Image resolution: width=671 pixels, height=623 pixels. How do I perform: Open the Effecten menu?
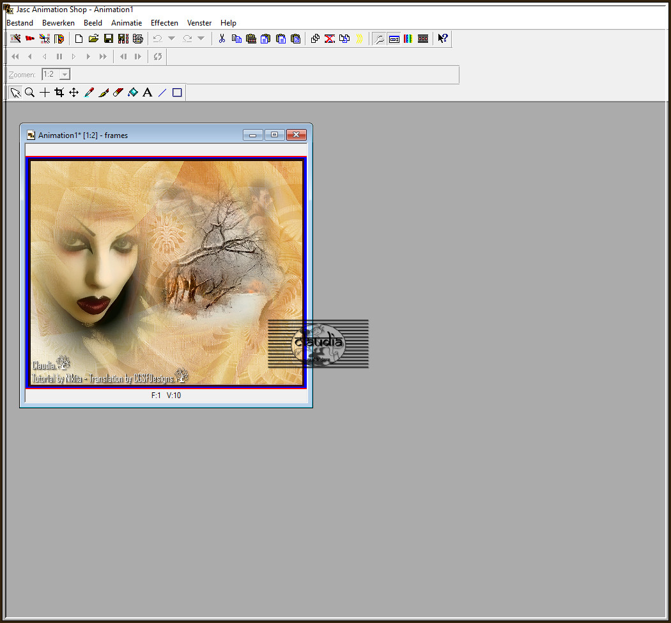click(164, 23)
